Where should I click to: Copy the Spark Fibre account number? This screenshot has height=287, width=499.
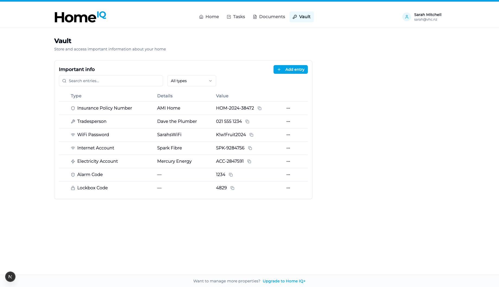250,148
